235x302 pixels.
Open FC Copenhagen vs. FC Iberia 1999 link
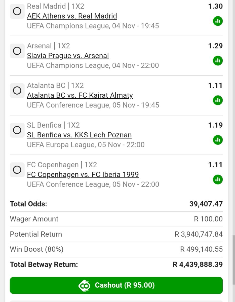[x=83, y=174]
